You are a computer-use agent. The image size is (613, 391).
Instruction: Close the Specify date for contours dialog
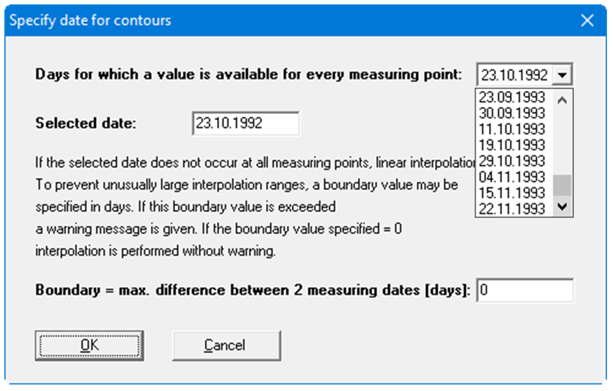click(587, 21)
